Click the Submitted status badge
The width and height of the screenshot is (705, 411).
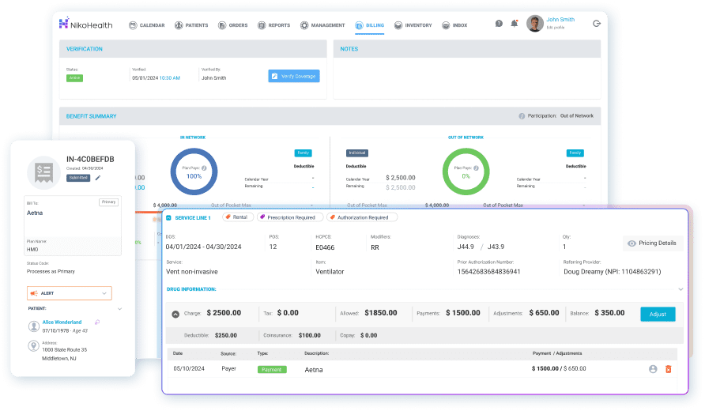[x=78, y=178]
